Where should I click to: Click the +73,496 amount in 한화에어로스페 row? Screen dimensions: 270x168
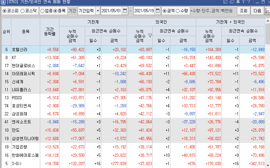257,155
